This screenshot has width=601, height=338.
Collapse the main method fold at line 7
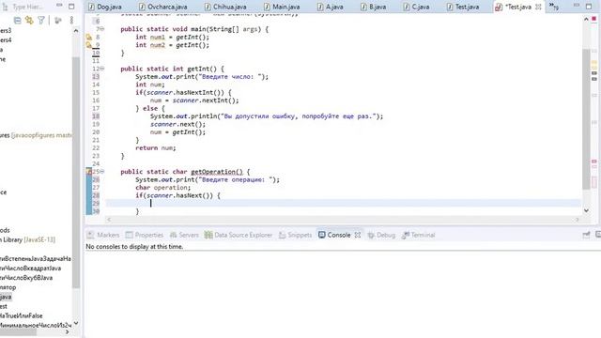(102, 29)
